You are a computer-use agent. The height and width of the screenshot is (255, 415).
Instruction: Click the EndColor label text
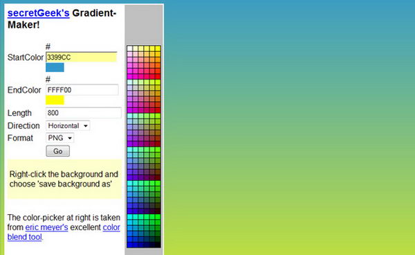(x=24, y=90)
